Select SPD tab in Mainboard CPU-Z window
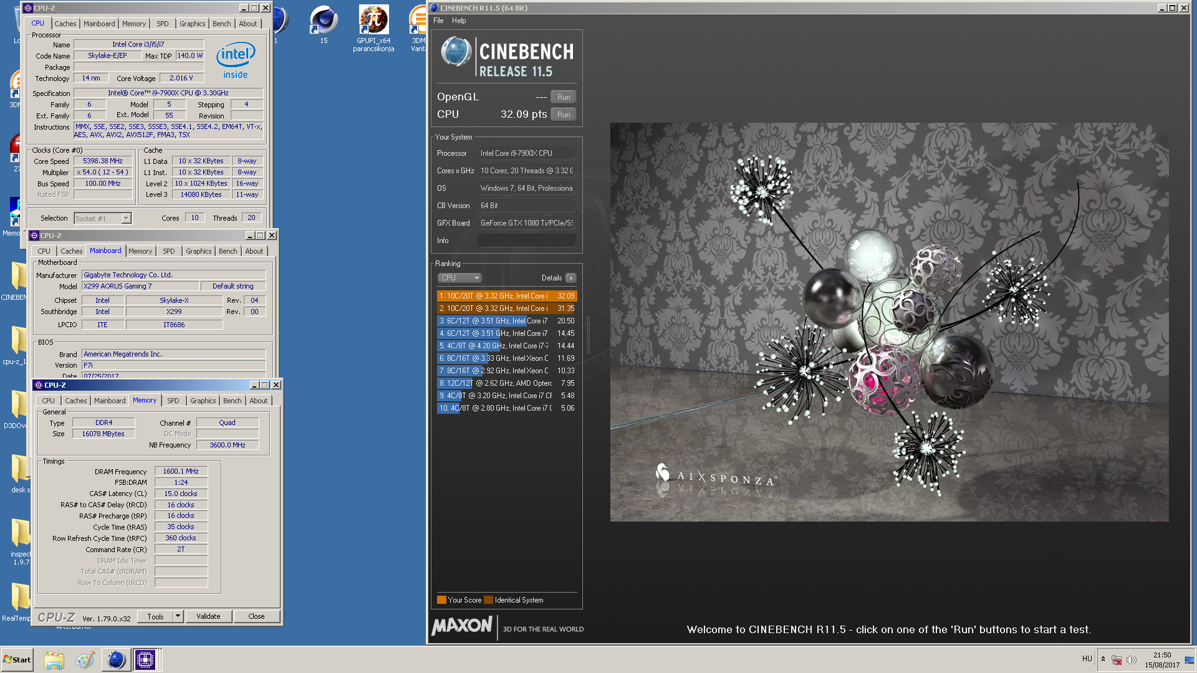 [x=169, y=251]
